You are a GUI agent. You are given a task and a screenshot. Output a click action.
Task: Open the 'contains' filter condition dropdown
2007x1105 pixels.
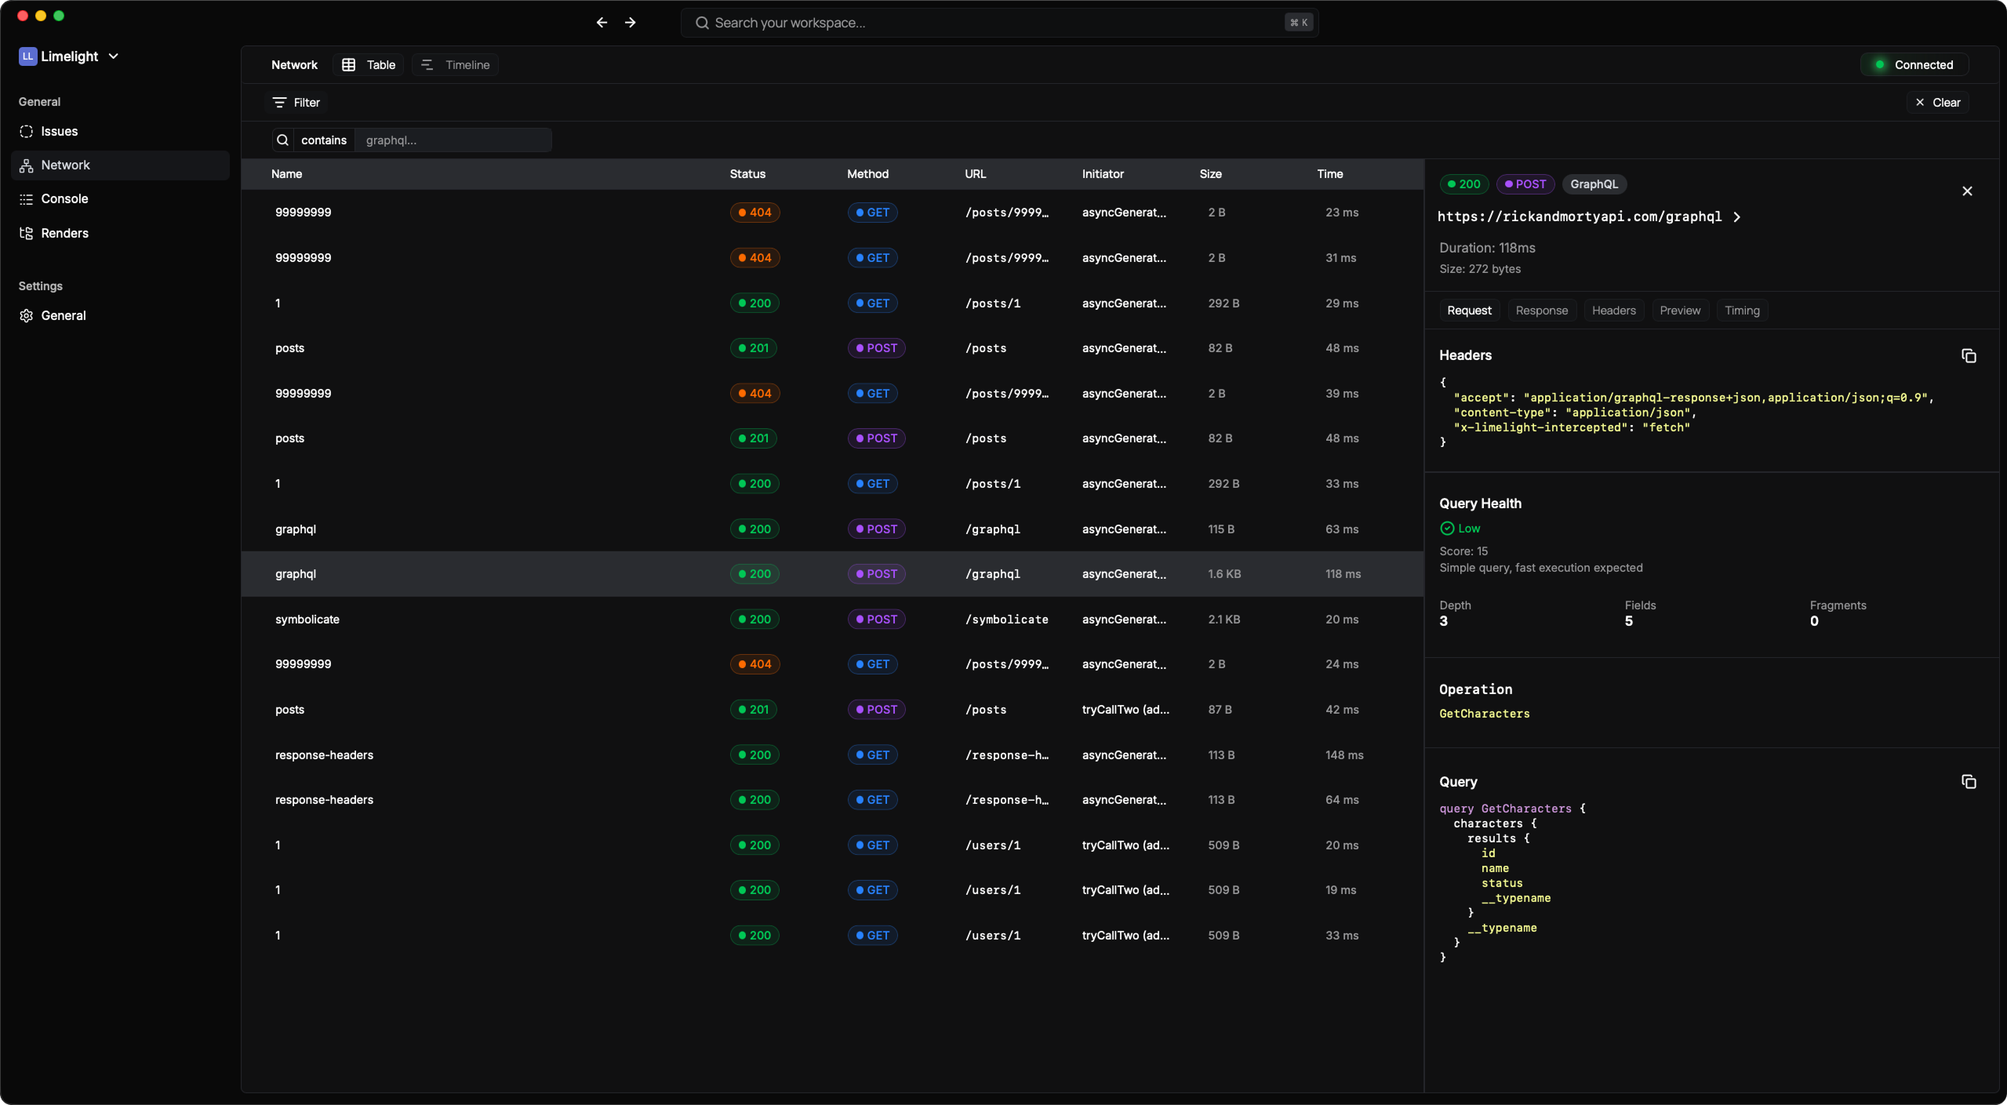pos(324,140)
